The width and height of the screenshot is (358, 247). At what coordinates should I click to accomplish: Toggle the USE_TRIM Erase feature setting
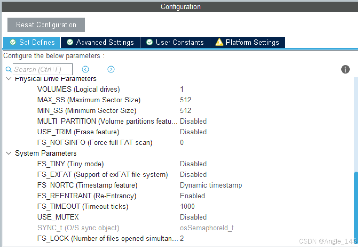[193, 132]
